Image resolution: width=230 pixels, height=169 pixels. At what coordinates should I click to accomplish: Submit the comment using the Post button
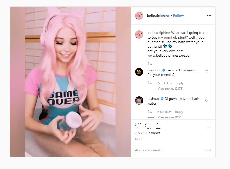pos(208,150)
